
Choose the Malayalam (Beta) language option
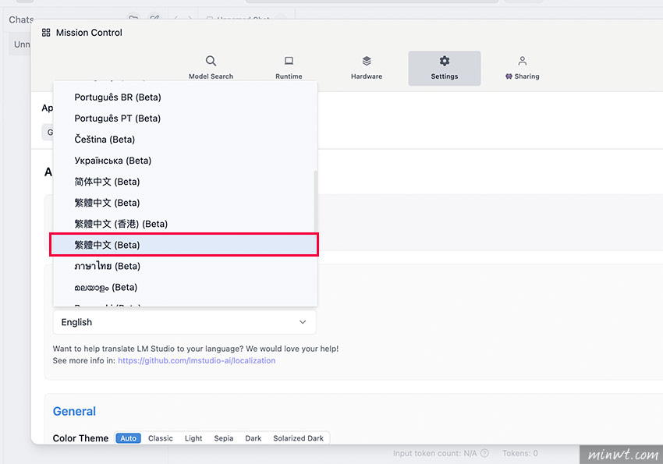pos(185,287)
